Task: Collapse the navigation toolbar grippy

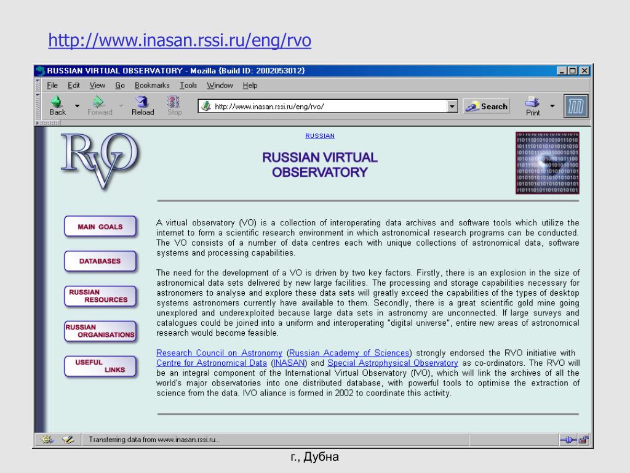Action: pyautogui.click(x=38, y=106)
